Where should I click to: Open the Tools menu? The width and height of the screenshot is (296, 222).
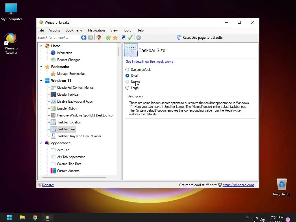pyautogui.click(x=127, y=30)
